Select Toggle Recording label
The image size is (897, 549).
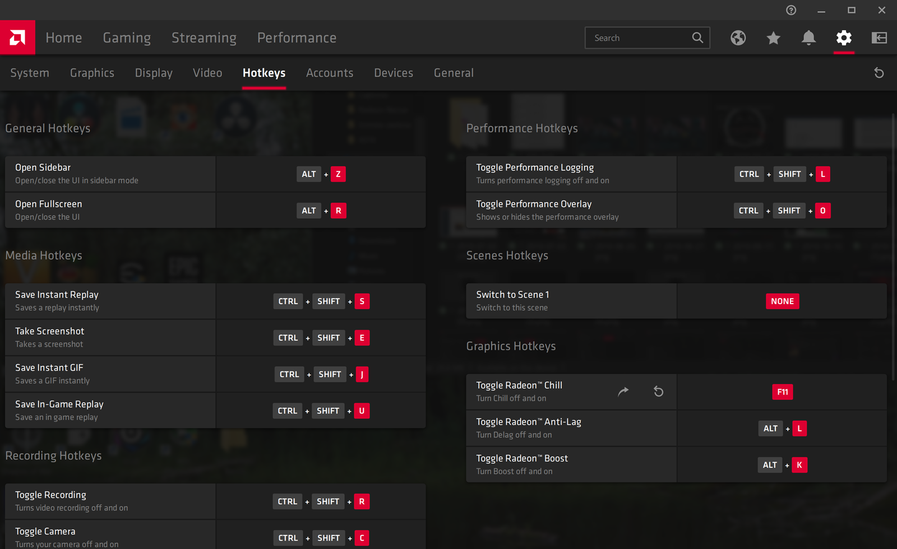coord(50,495)
